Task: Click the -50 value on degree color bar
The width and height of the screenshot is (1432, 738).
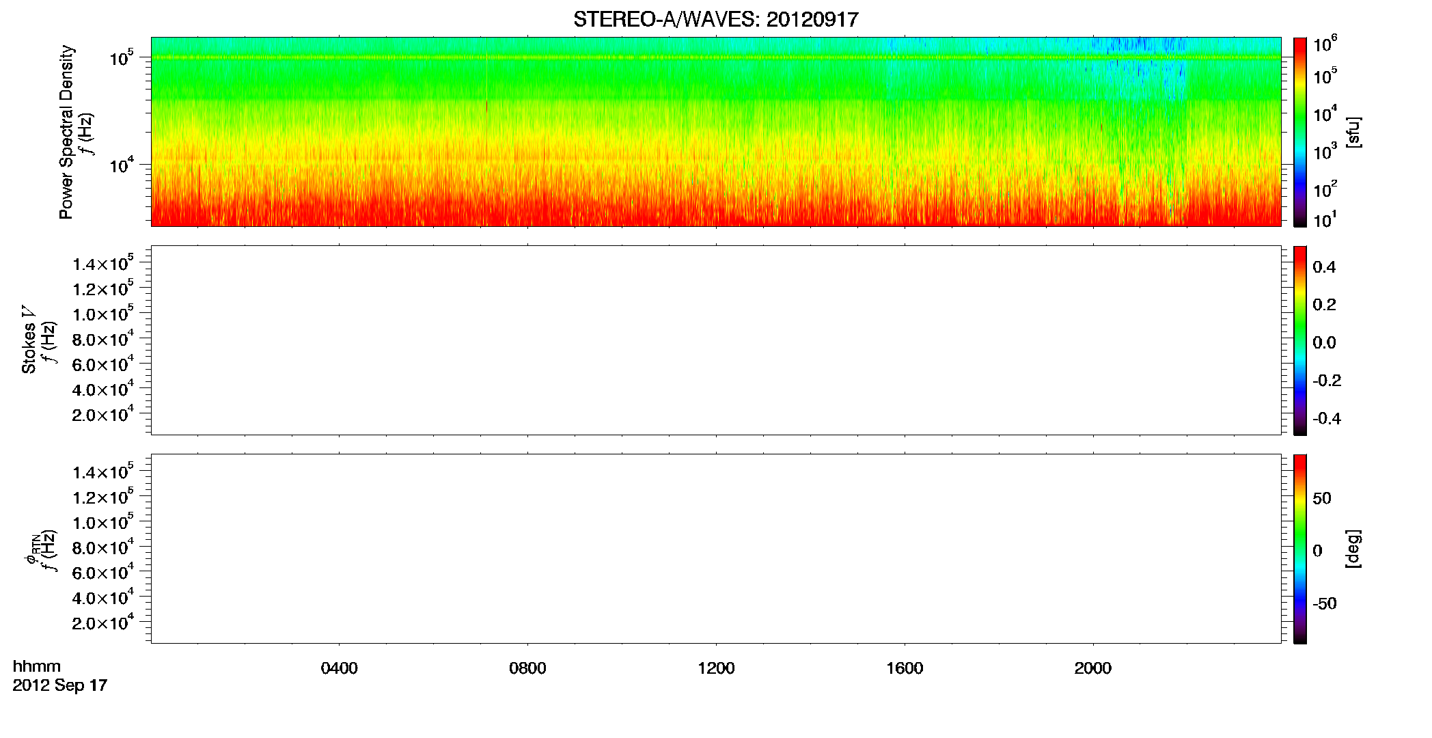Action: click(x=1324, y=604)
